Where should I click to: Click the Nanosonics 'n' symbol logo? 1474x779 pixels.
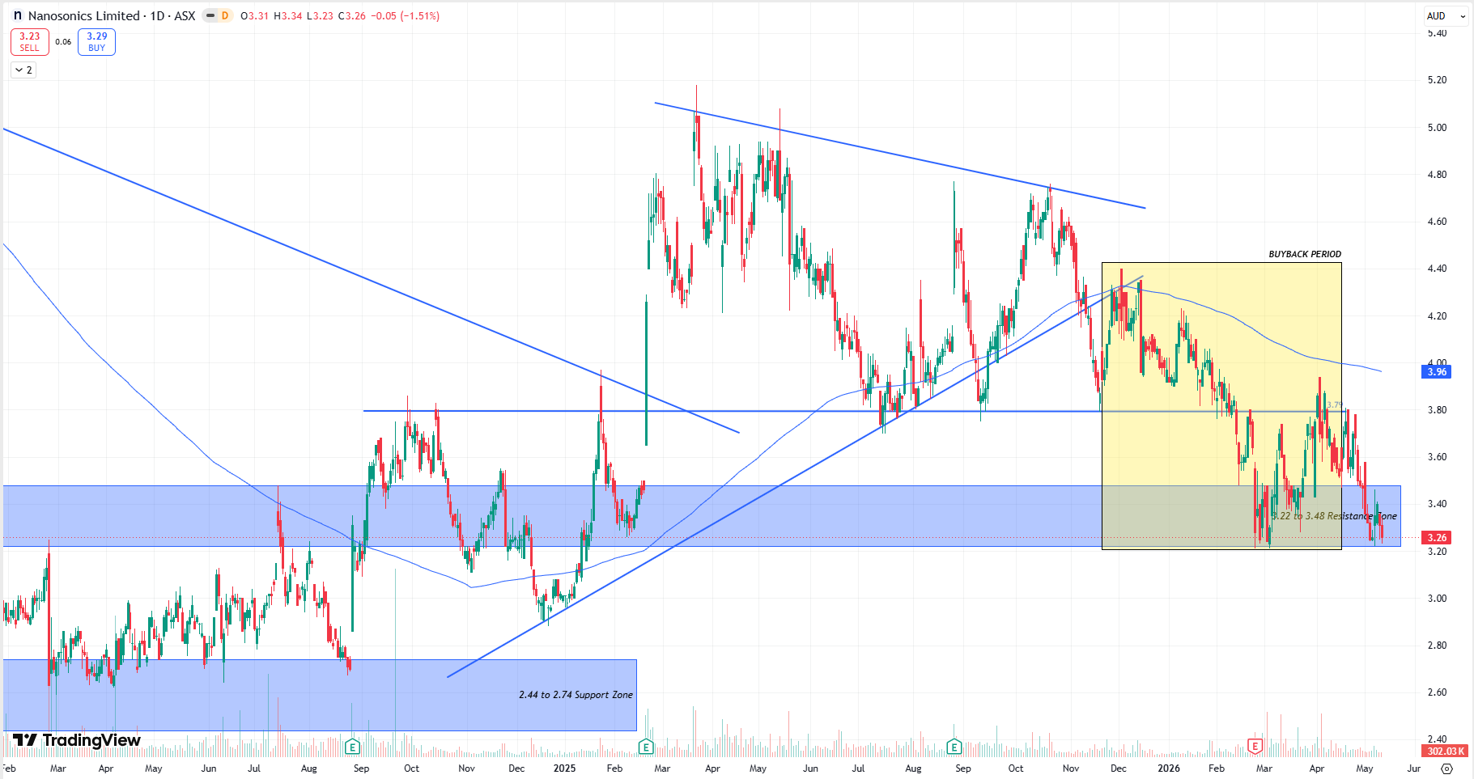(18, 15)
